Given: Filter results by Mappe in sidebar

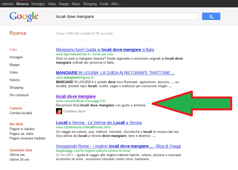Looking at the screenshot, I should pyautogui.click(x=14, y=65).
